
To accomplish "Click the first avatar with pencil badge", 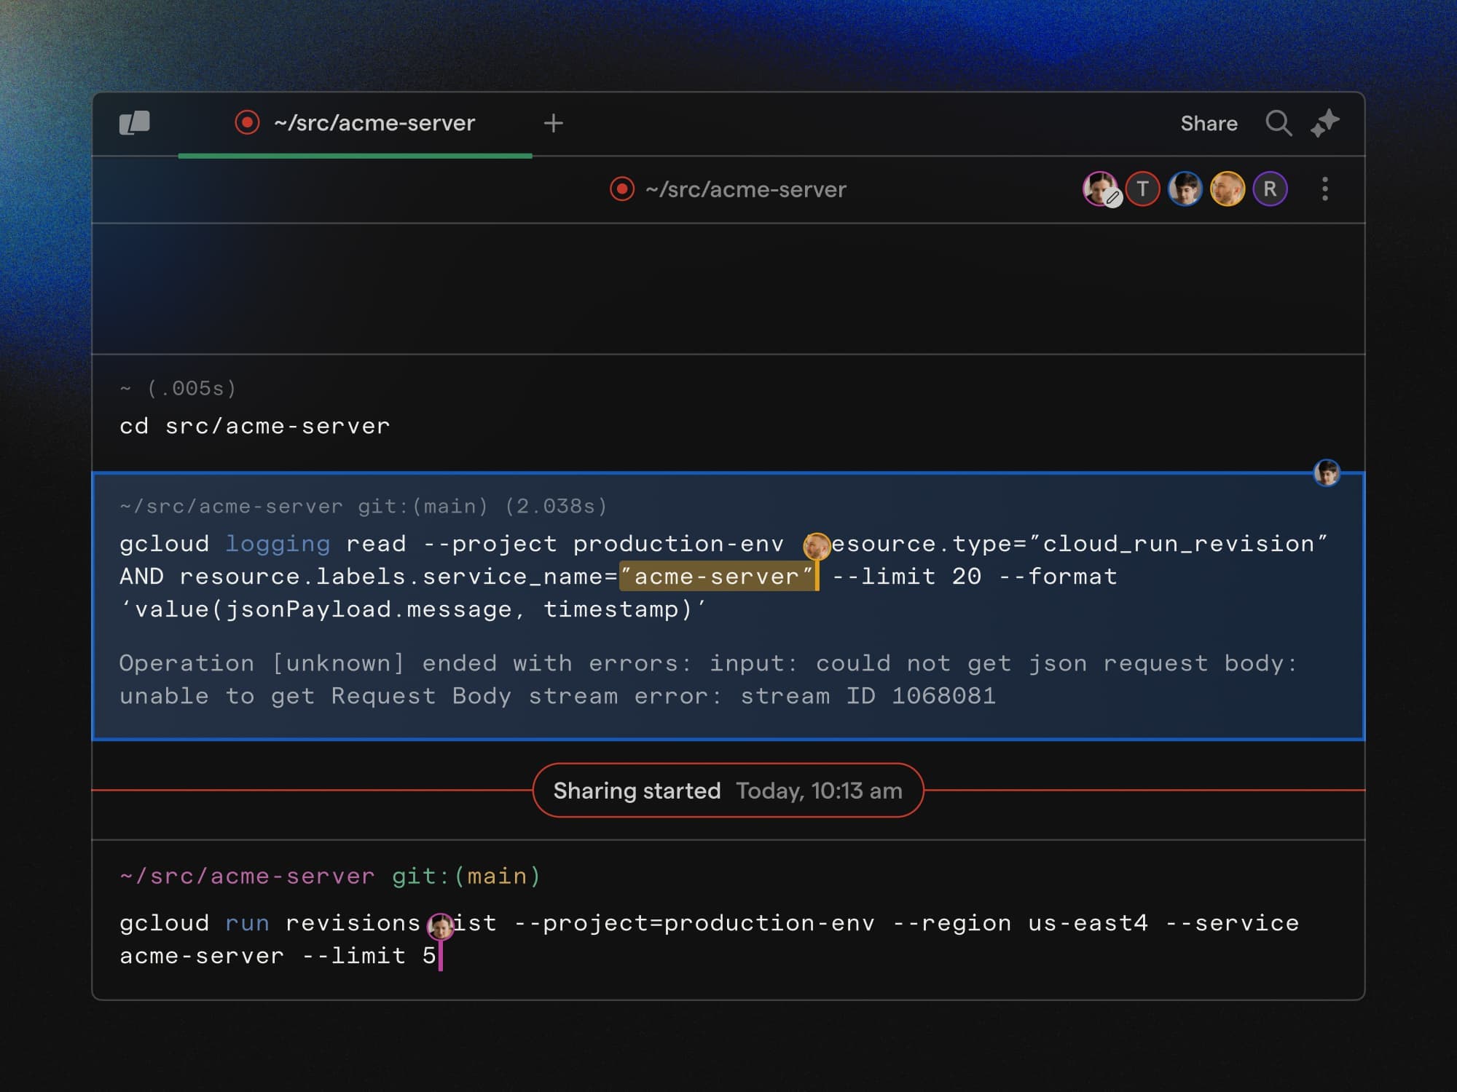I will (1100, 189).
